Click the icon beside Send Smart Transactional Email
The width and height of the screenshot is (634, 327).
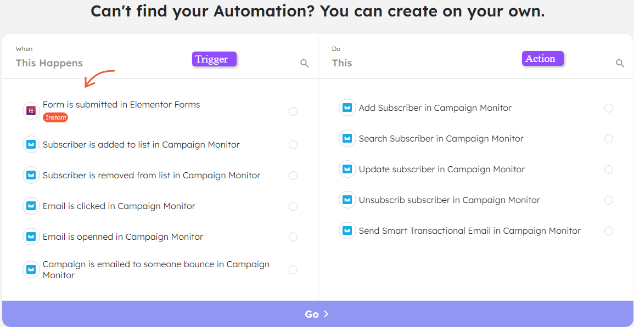click(x=347, y=230)
